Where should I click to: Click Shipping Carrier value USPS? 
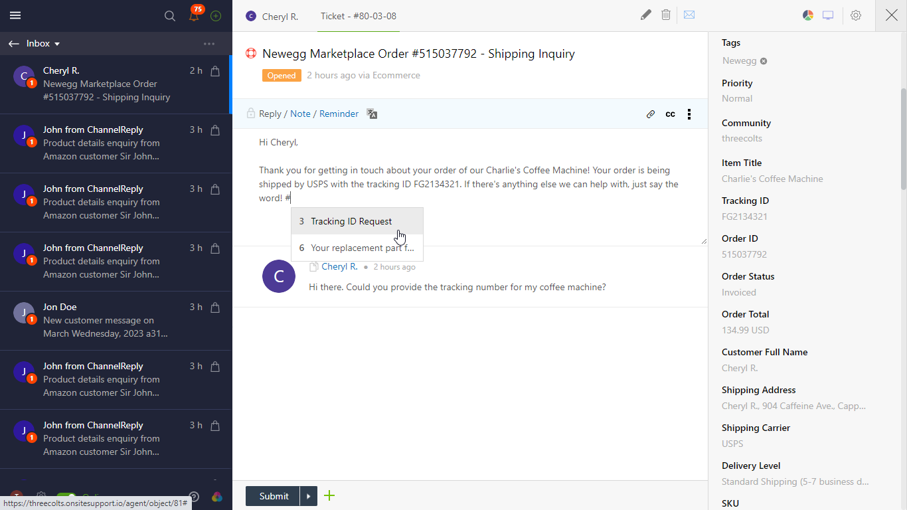pos(732,444)
